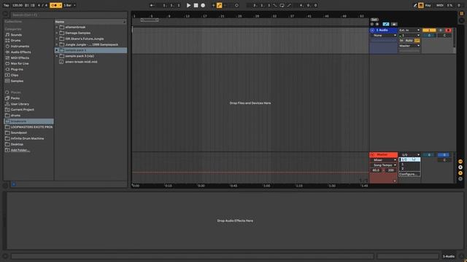Image resolution: width=467 pixels, height=262 pixels.
Task: Toggle the Follow playback arrow icon
Action: (x=152, y=5)
